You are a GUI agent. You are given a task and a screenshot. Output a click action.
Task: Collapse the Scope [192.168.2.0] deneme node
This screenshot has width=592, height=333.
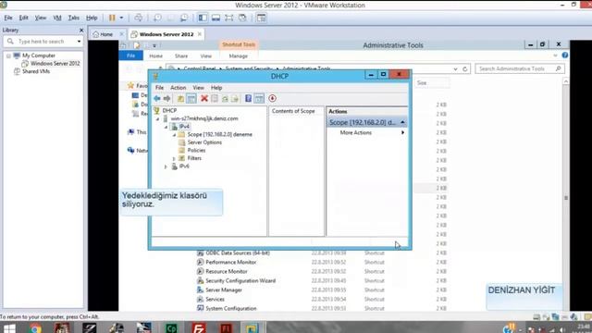click(174, 134)
